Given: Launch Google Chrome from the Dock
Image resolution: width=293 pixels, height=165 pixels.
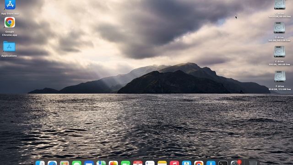Looking at the screenshot, I should (x=199, y=163).
